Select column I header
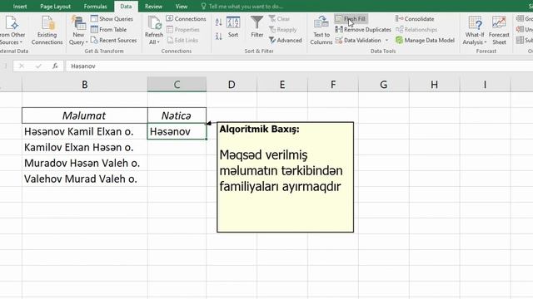Image resolution: width=533 pixels, height=299 pixels. coord(485,85)
